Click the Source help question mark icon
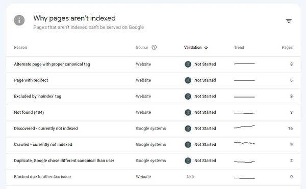 (x=154, y=47)
